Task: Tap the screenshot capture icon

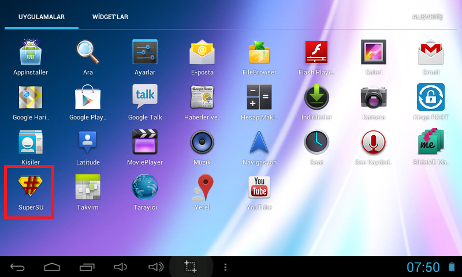Action: coord(191,267)
